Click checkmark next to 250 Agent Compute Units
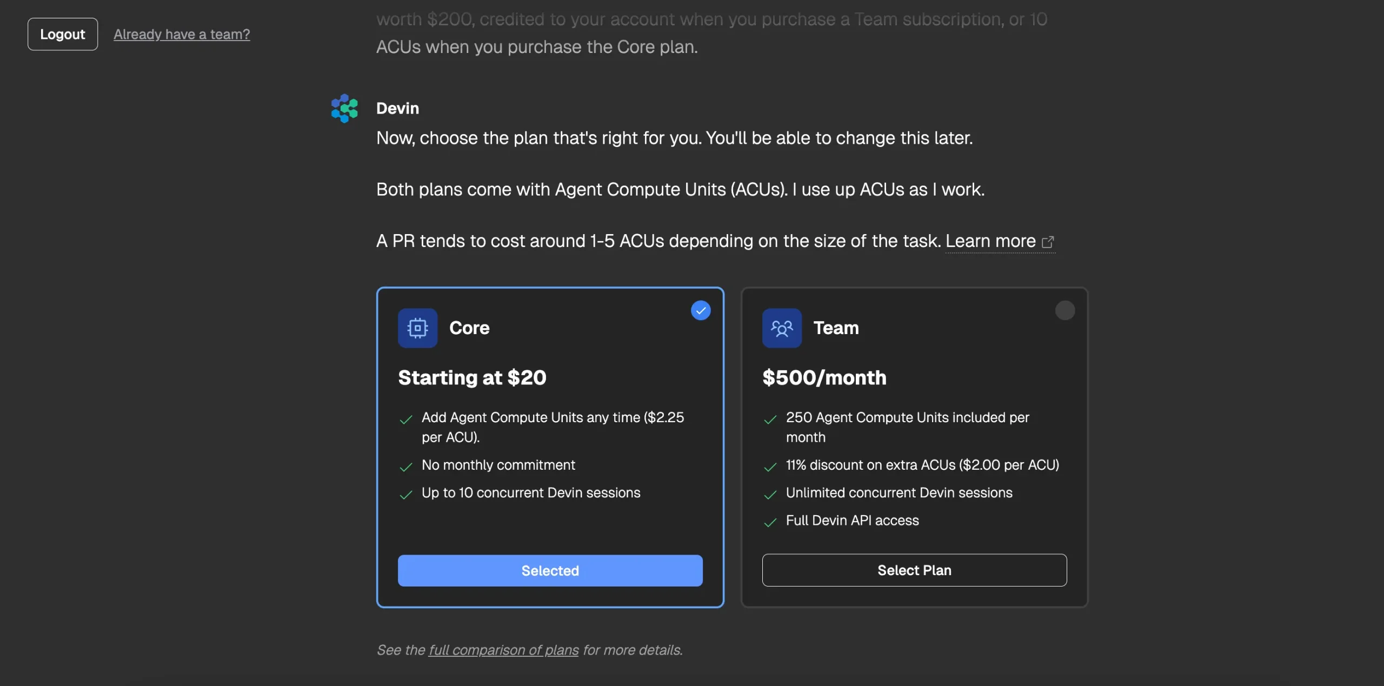This screenshot has width=1384, height=686. (770, 419)
